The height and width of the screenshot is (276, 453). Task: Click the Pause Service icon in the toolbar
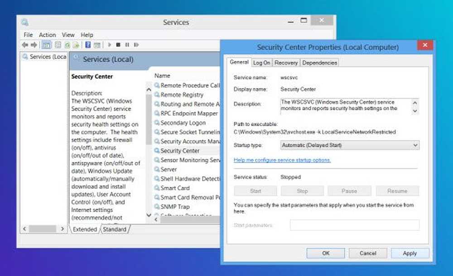127,45
